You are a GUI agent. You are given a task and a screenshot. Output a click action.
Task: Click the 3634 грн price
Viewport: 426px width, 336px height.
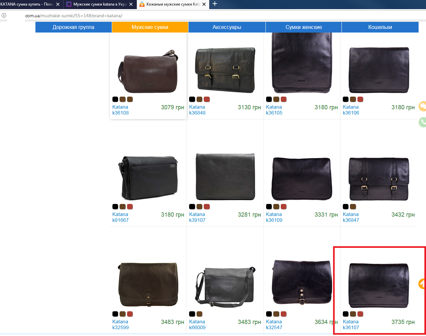326,322
